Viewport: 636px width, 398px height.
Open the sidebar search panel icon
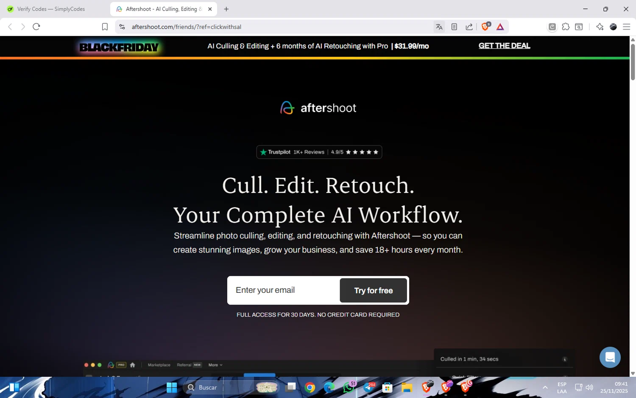(579, 27)
